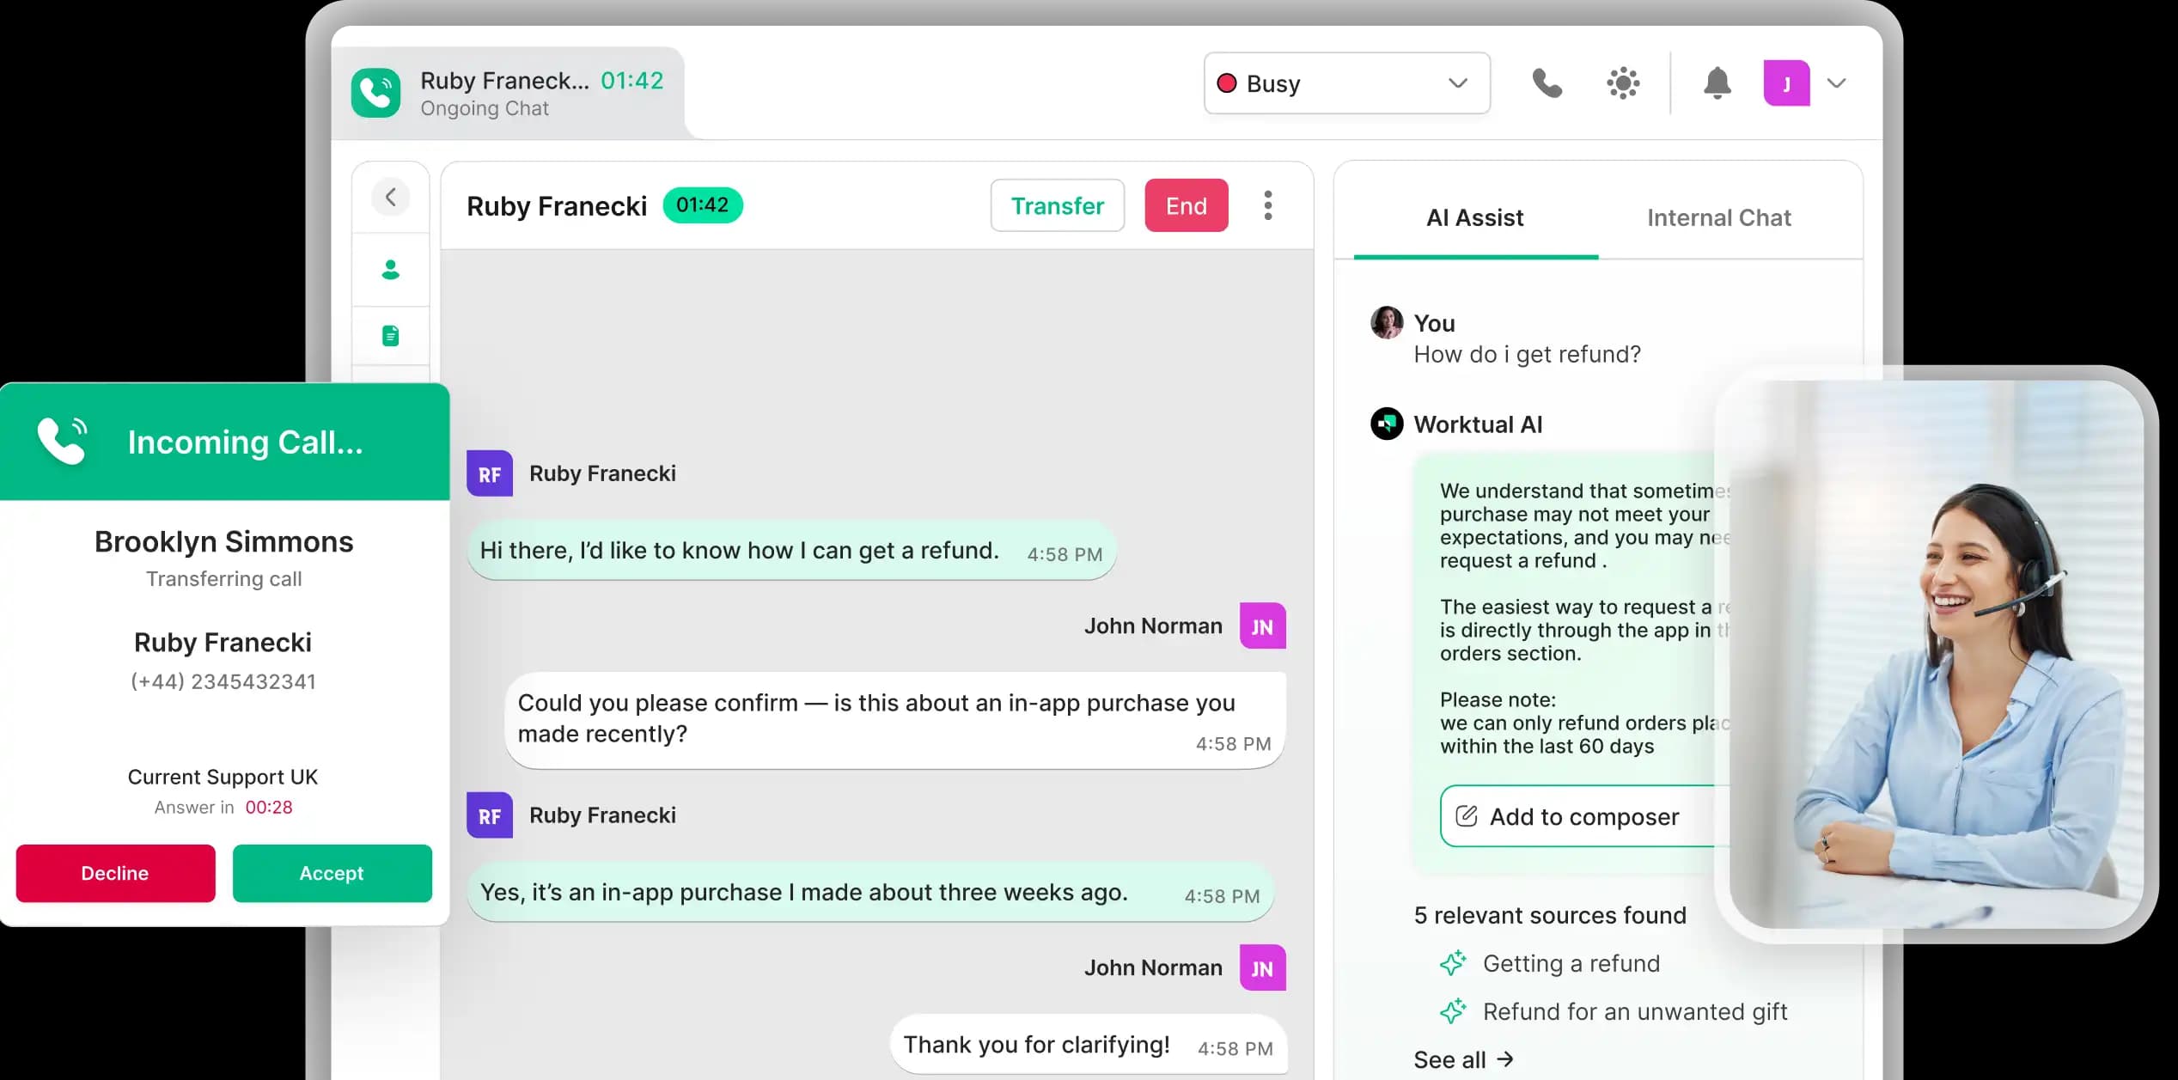Click the phone icon on the Incoming Call popup
The width and height of the screenshot is (2178, 1080).
coord(60,442)
